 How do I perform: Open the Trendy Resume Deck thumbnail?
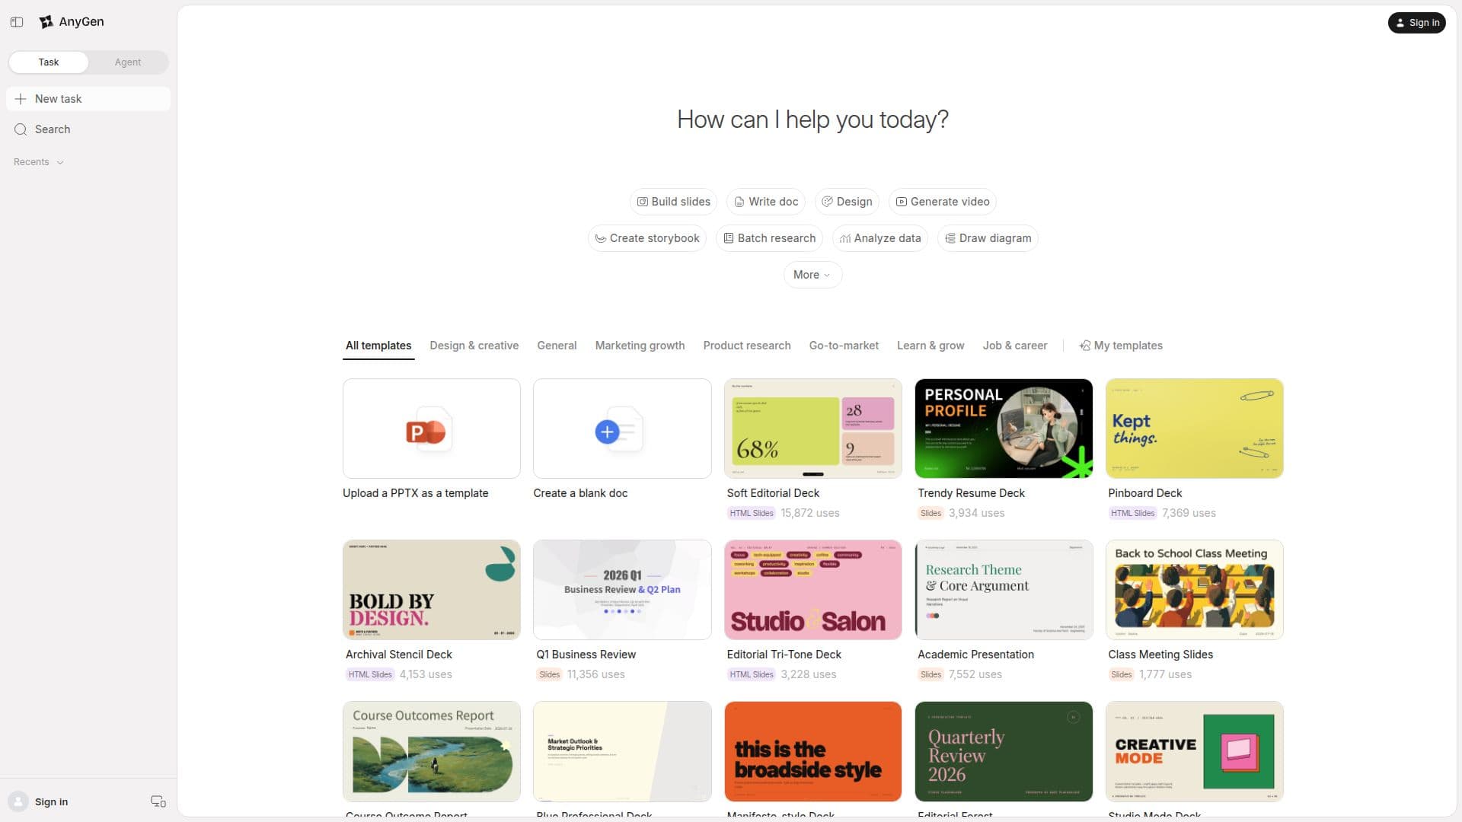coord(1003,429)
